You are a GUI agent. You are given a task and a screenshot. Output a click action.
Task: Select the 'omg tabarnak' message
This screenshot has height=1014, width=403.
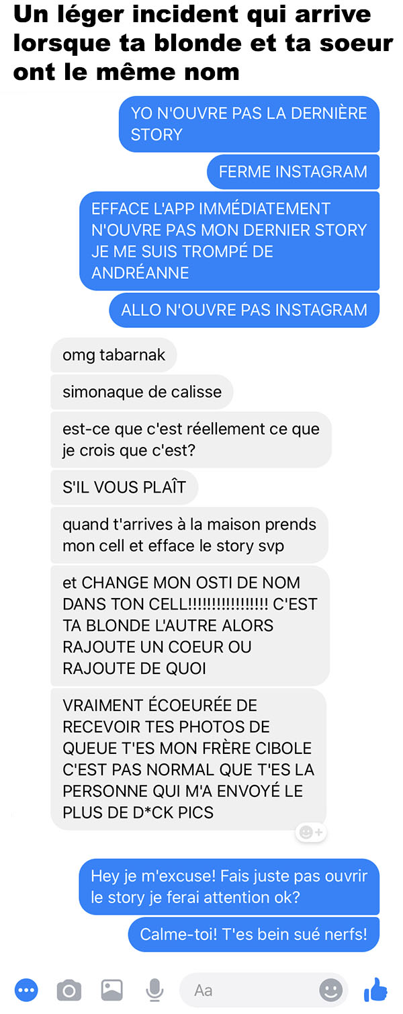tap(114, 355)
